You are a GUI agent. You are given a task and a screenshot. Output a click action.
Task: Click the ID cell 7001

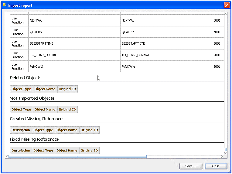(218, 32)
